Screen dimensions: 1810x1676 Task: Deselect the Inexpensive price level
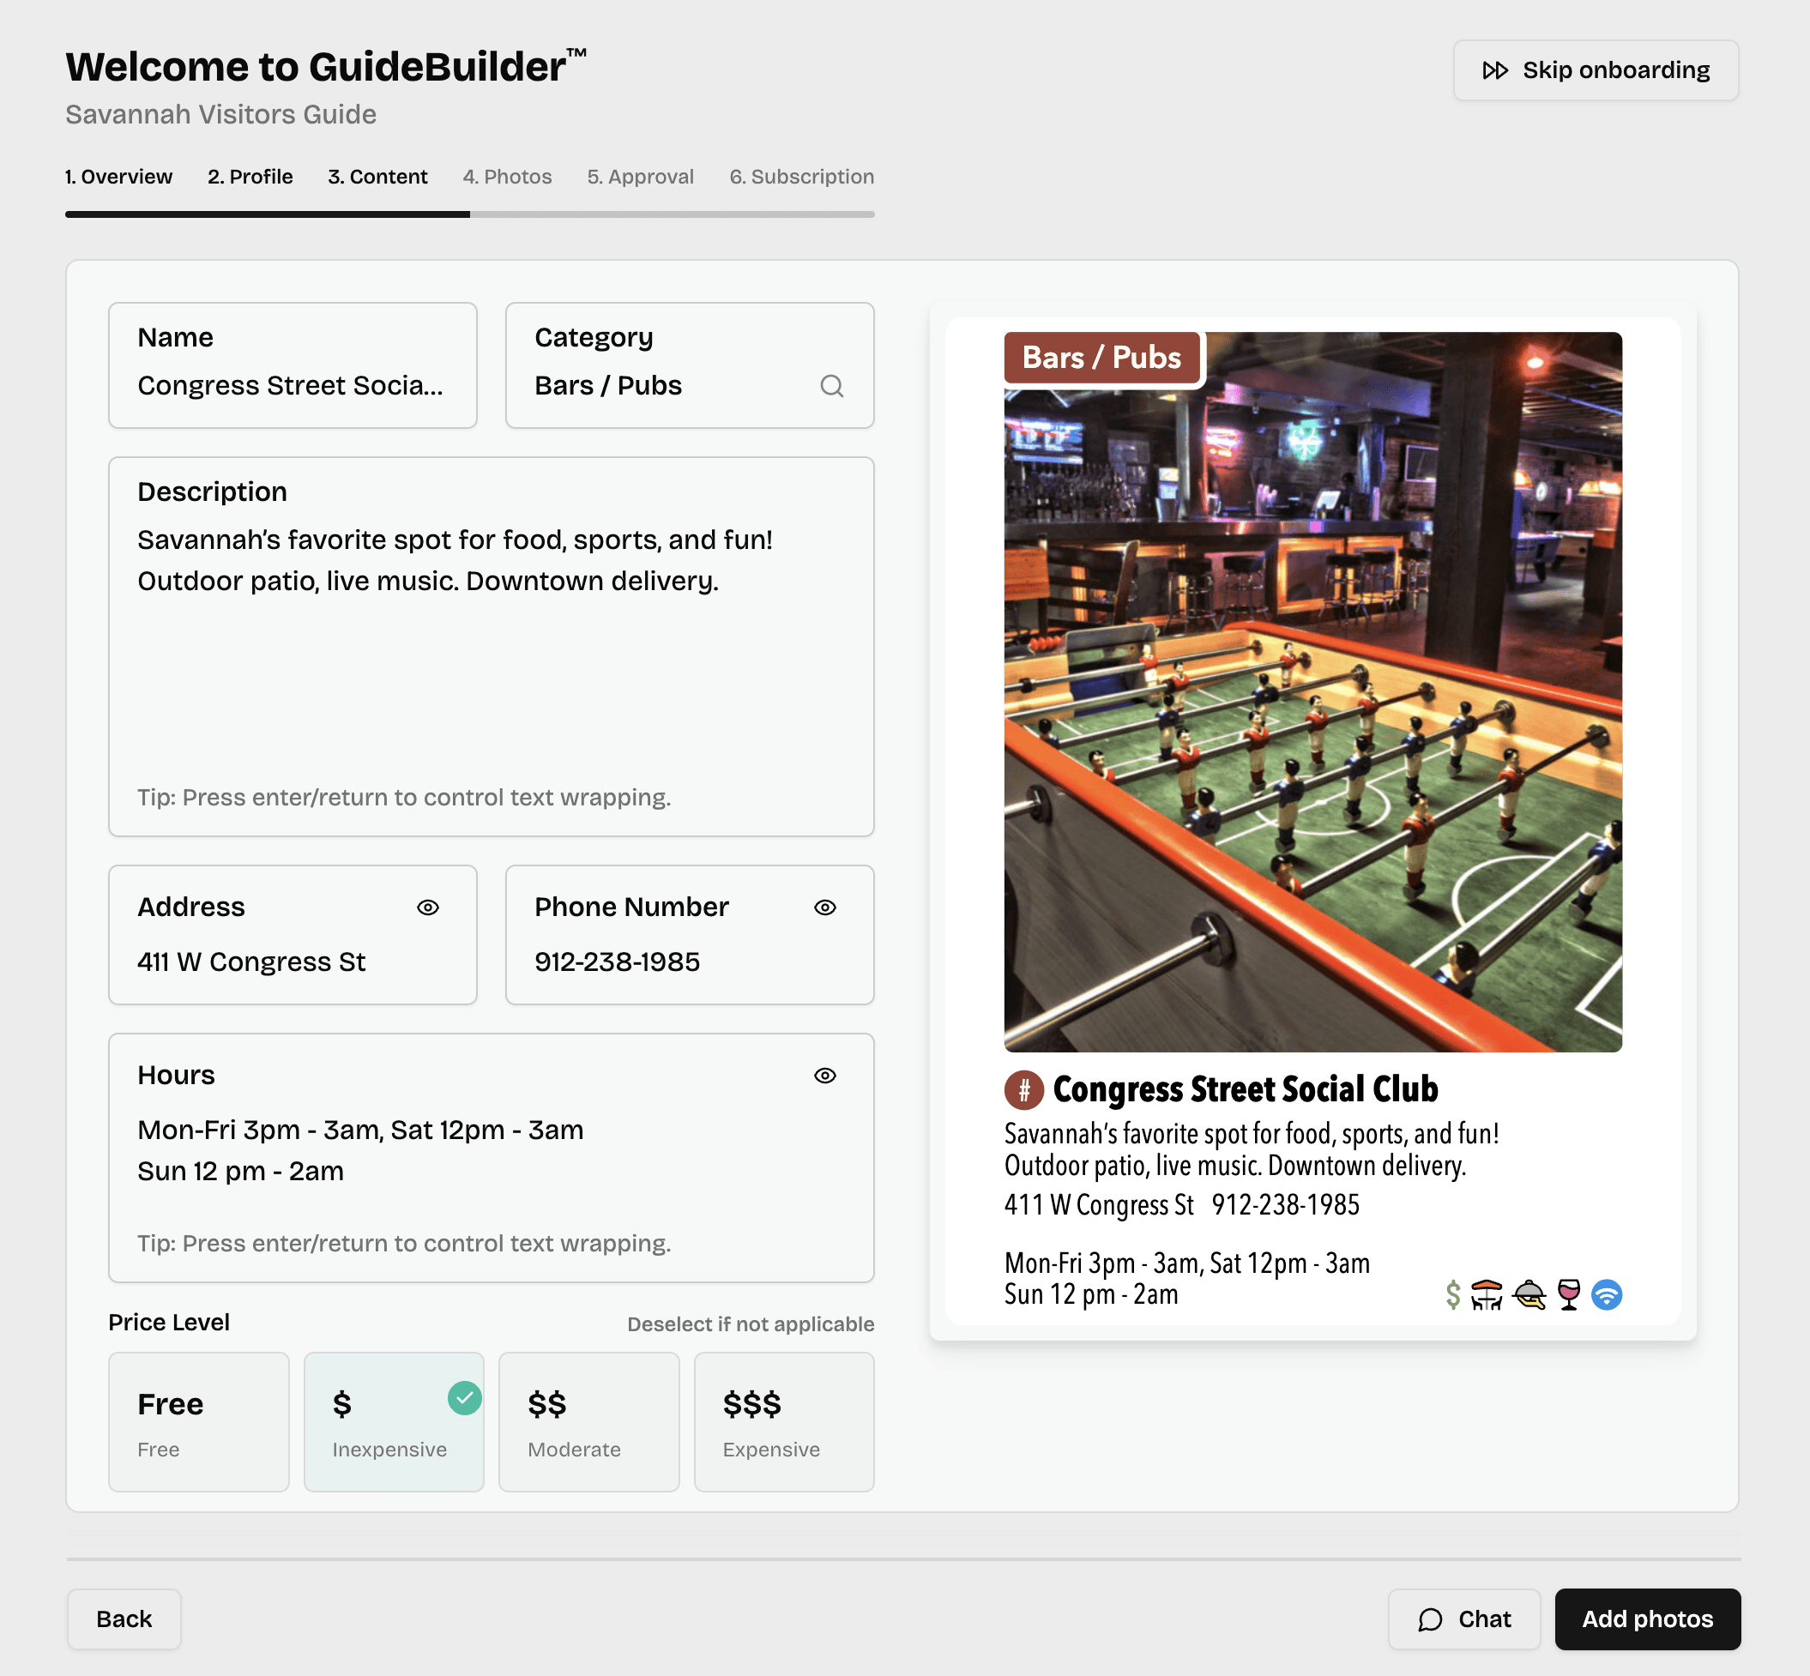pos(394,1421)
